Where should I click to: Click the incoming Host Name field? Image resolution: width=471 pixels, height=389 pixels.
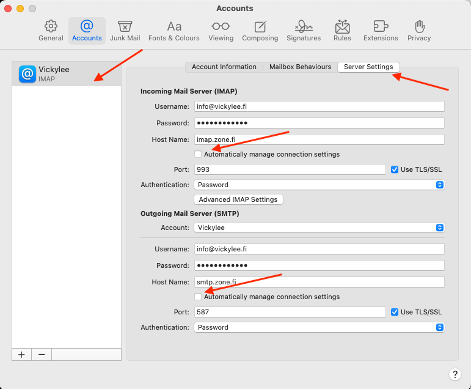click(x=319, y=139)
